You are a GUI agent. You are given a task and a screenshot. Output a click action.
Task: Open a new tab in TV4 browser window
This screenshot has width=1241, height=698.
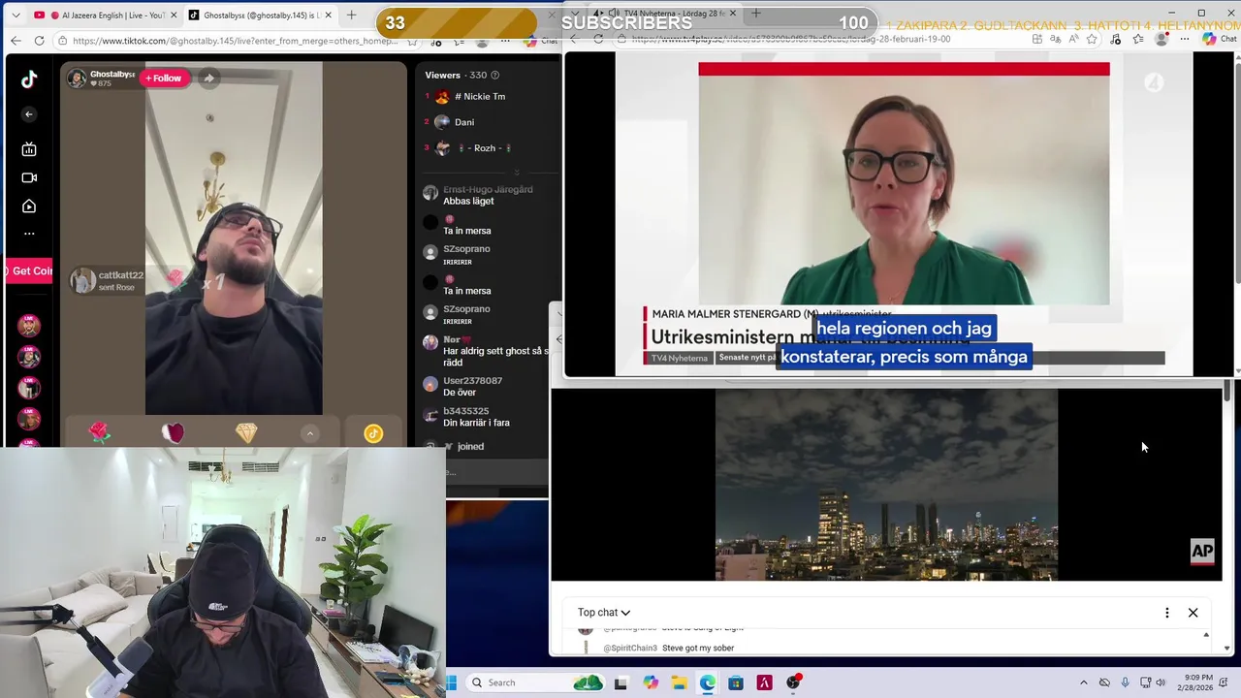click(x=756, y=14)
